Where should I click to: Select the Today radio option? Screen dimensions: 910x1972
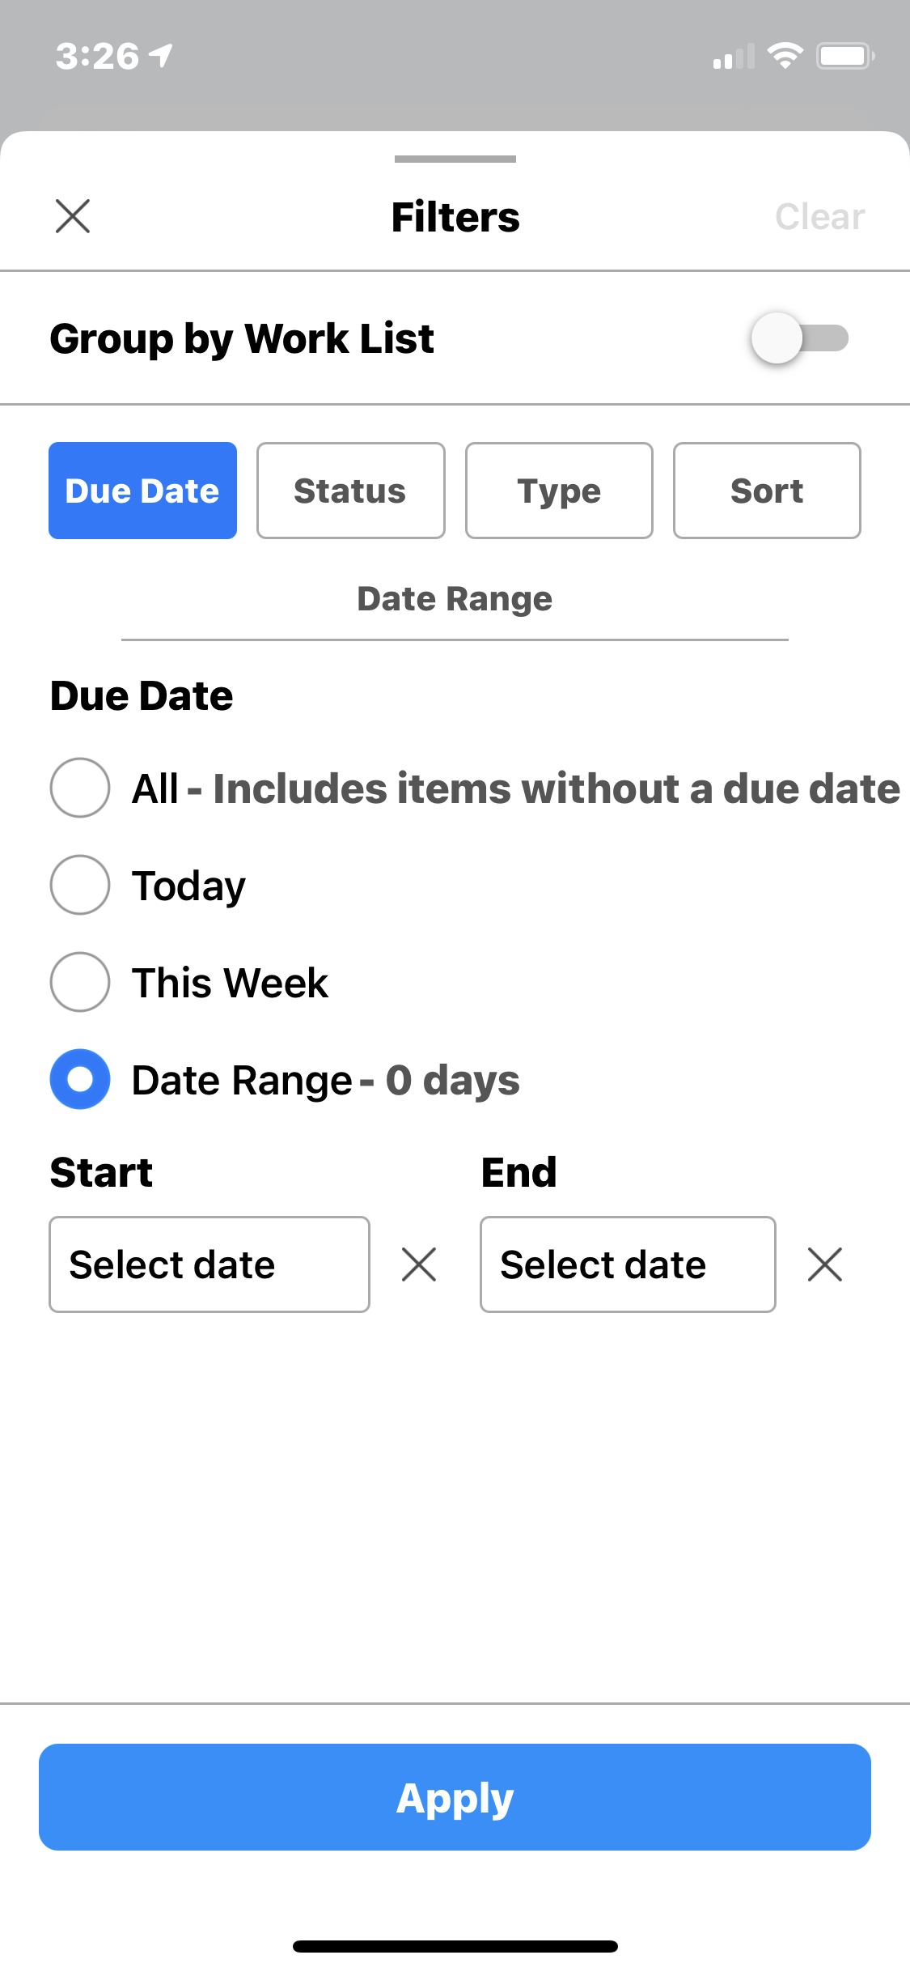coord(80,885)
